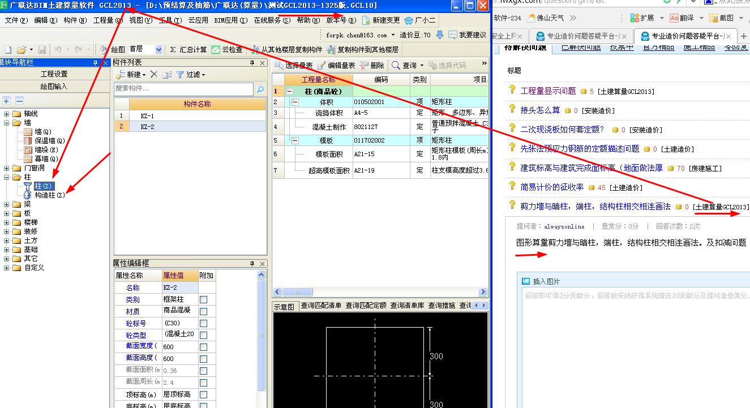This screenshot has height=408, width=750.
Task: Click the 工程设置 navigation button
Action: coord(54,74)
